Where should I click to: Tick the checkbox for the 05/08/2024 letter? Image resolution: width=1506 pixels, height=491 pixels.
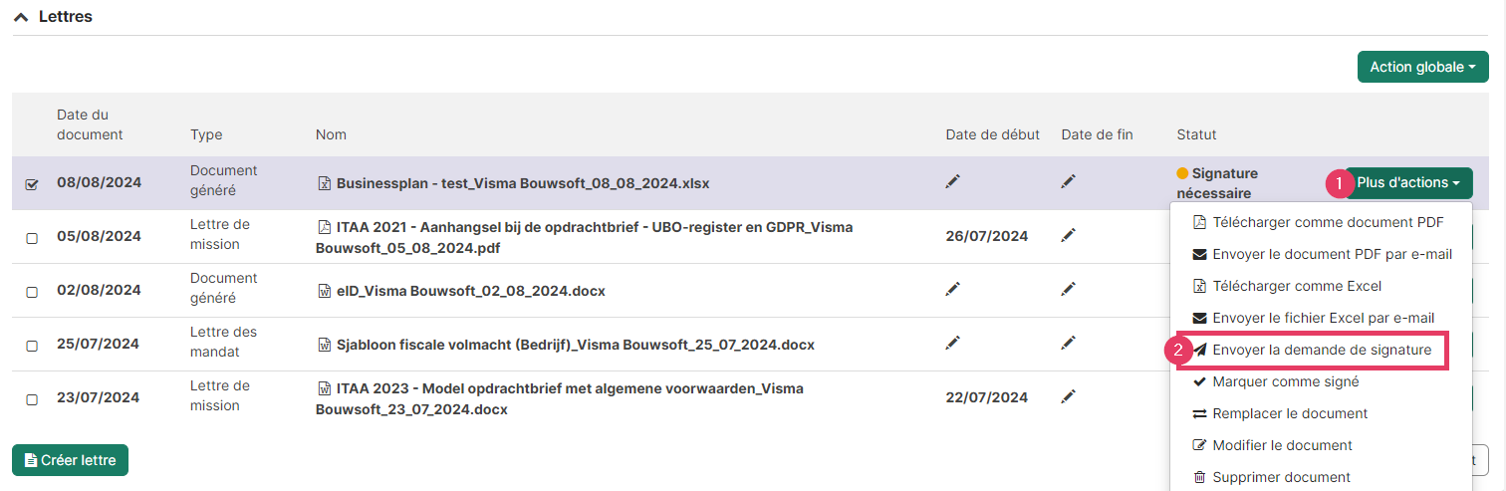(32, 238)
